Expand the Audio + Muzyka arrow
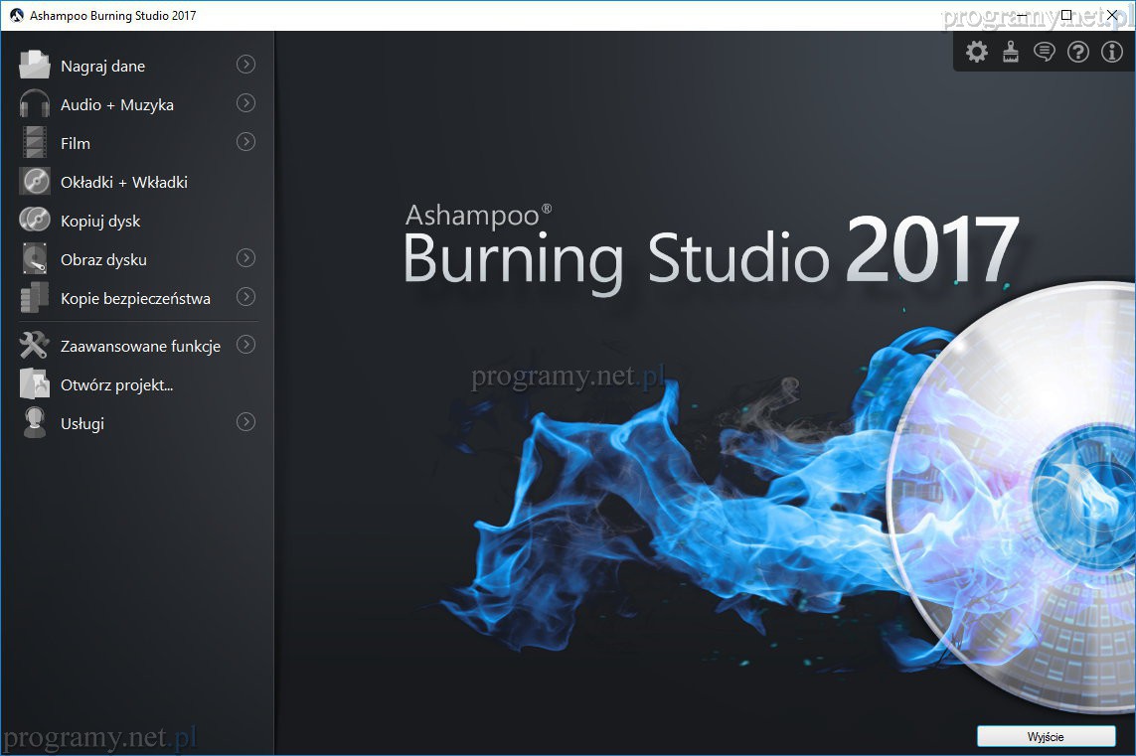 tap(245, 103)
